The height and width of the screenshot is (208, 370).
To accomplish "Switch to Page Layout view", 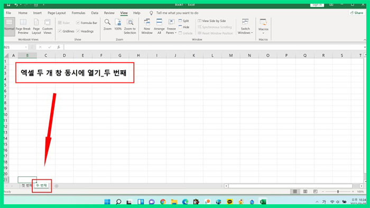I will pyautogui.click(x=36, y=26).
